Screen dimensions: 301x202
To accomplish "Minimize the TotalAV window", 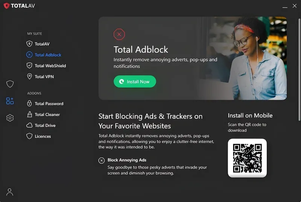I will [285, 6].
